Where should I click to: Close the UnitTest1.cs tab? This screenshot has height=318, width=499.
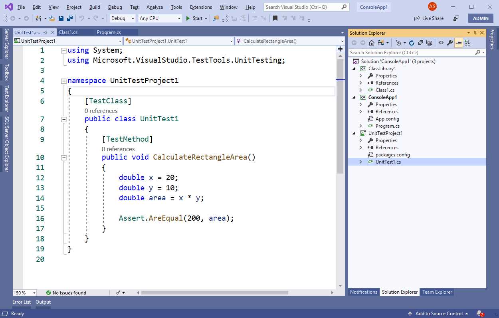pyautogui.click(x=52, y=32)
